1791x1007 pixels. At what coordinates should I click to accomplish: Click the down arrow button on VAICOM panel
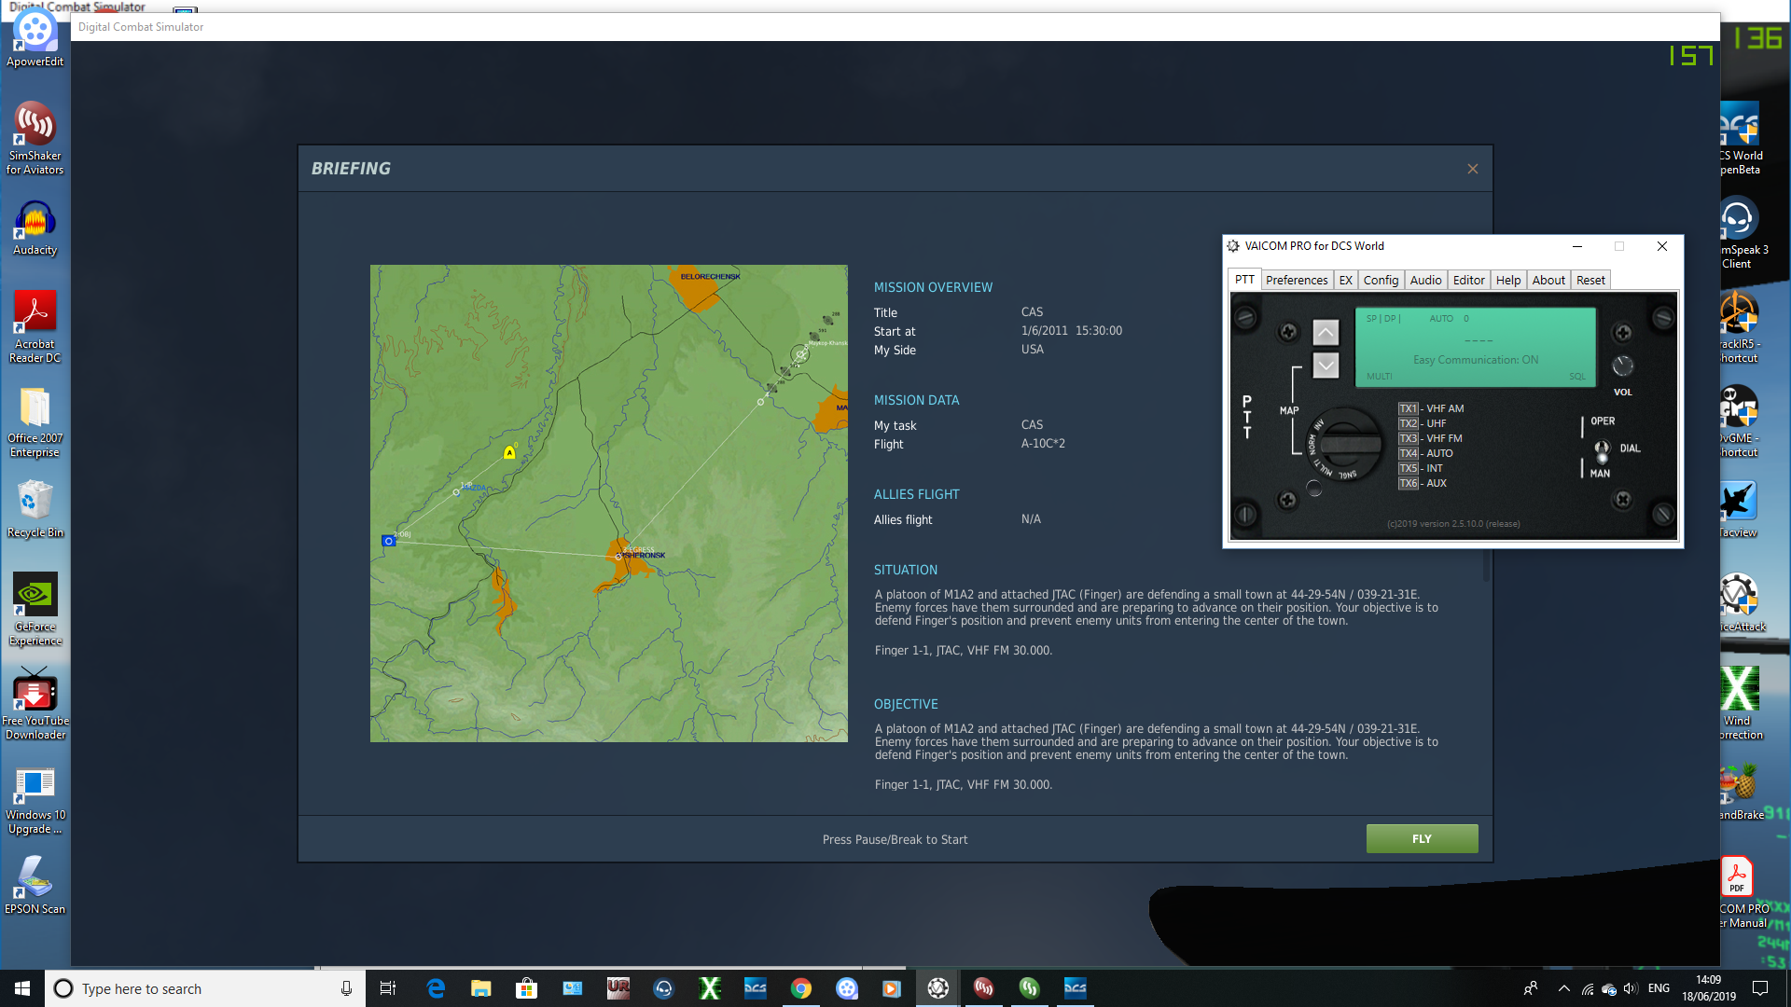[x=1326, y=366]
